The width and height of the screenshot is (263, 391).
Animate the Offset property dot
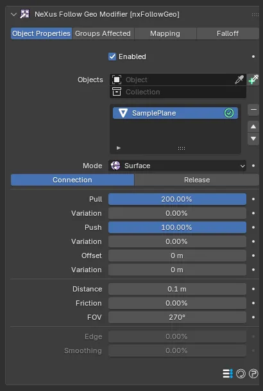(x=253, y=256)
